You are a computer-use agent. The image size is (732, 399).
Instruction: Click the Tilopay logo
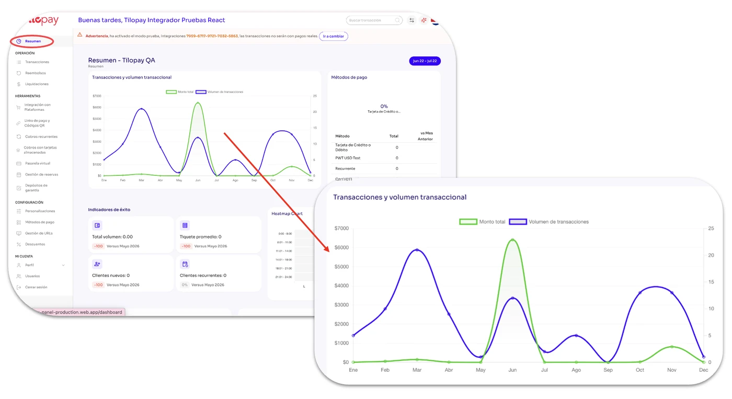pyautogui.click(x=44, y=21)
